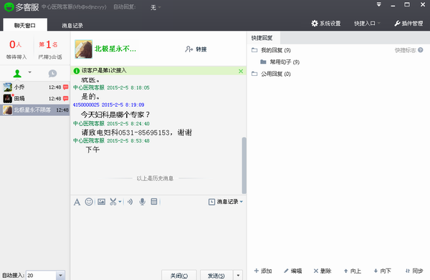Open 插件管理 wrench button
This screenshot has width=430, height=280.
pyautogui.click(x=408, y=24)
